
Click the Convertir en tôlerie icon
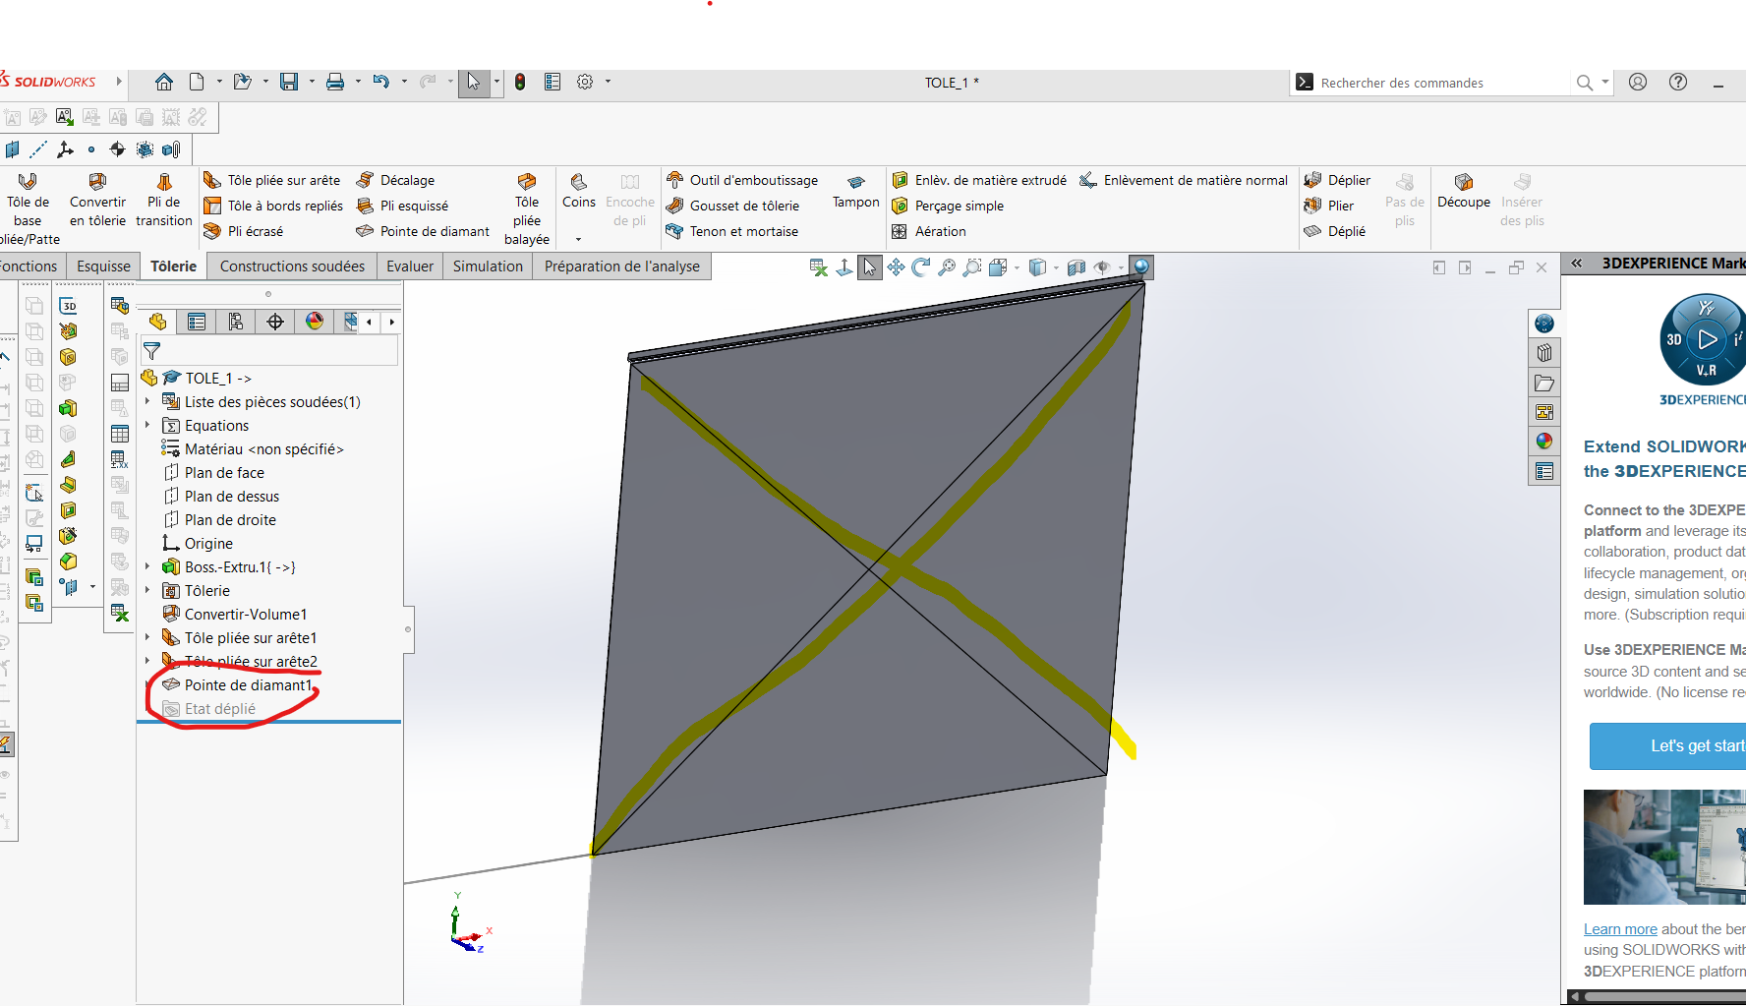point(97,182)
